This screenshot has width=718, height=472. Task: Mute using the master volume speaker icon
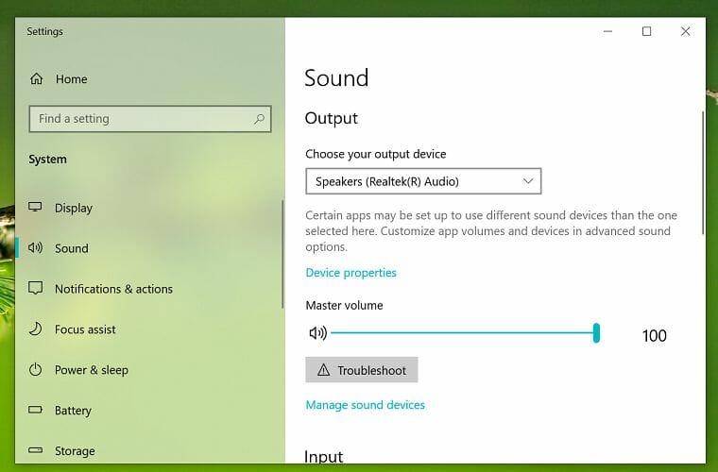click(317, 333)
